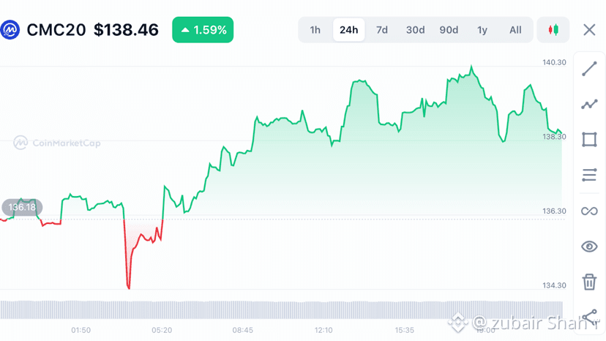Click the green 1.59% change badge

(x=203, y=30)
